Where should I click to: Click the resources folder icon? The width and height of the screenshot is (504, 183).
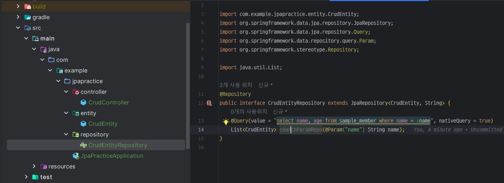[43, 166]
